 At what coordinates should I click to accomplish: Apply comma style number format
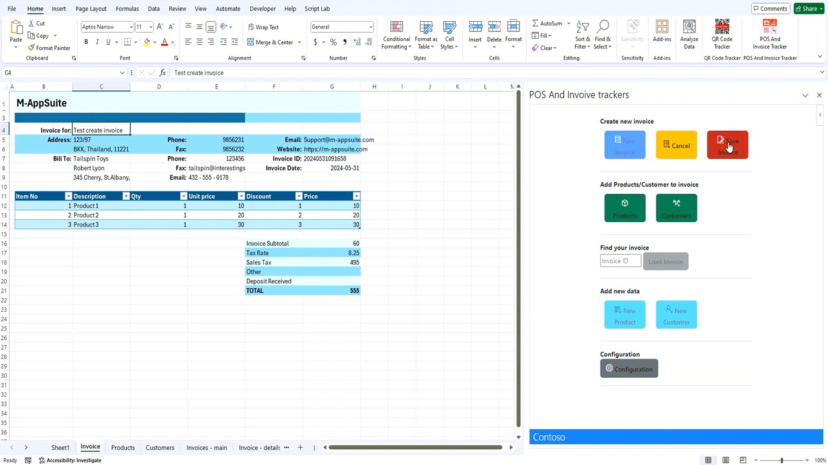point(345,42)
